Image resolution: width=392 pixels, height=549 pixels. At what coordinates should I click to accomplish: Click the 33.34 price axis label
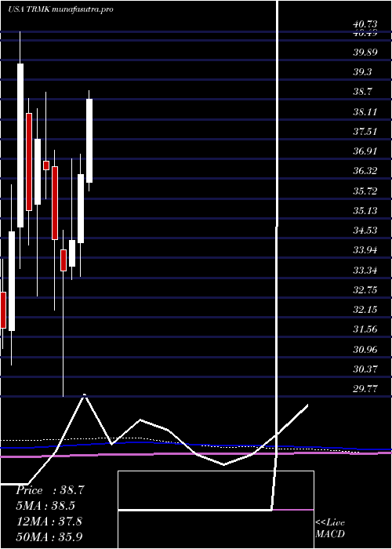coord(365,271)
